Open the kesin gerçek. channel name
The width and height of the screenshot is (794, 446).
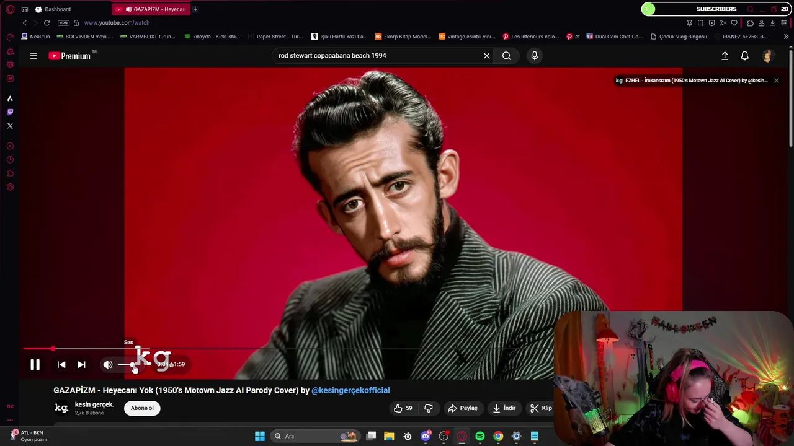coord(94,404)
